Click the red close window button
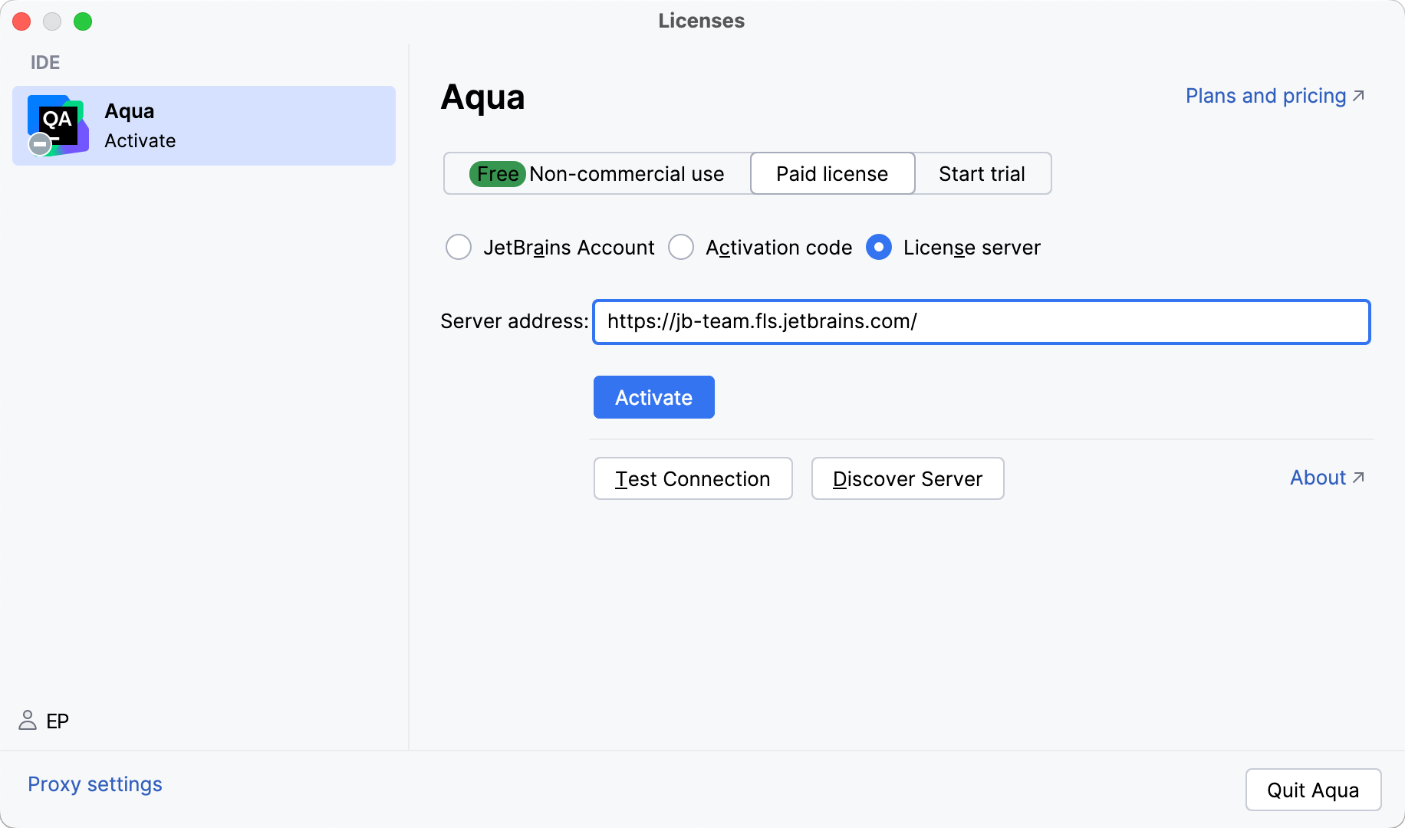Viewport: 1405px width, 828px height. 21,21
